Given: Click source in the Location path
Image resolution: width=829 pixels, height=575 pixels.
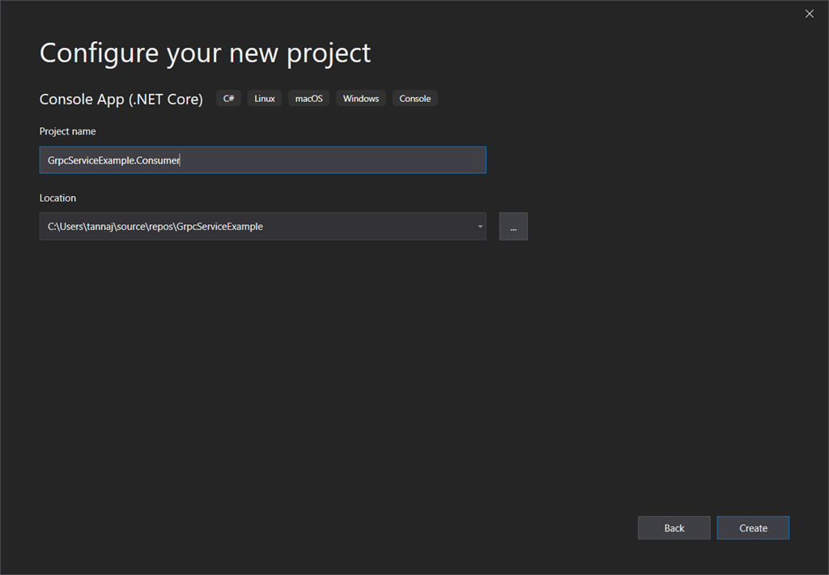Looking at the screenshot, I should click(133, 227).
